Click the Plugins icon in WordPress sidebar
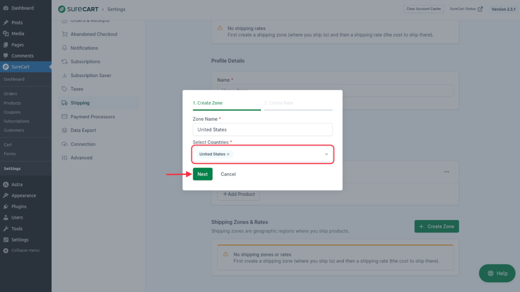520x292 pixels. point(6,207)
